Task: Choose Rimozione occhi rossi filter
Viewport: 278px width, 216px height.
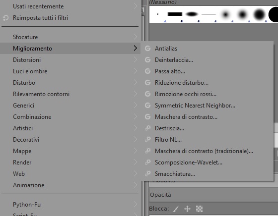Action: [x=208, y=94]
